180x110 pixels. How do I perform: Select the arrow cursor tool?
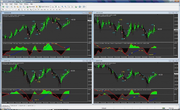click(3, 9)
